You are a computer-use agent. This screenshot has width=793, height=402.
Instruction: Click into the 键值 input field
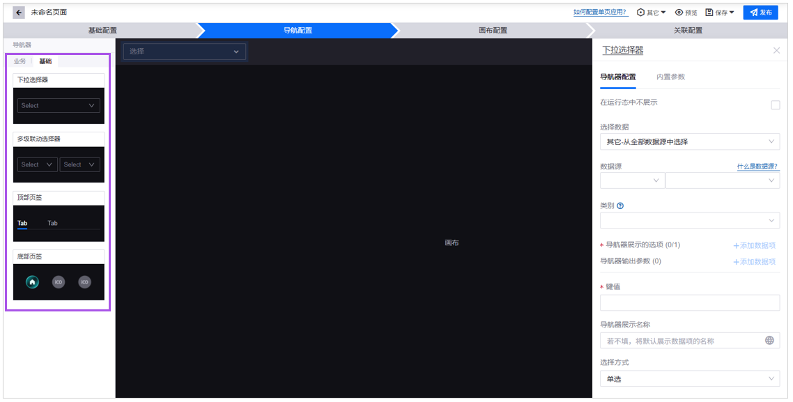click(x=689, y=303)
